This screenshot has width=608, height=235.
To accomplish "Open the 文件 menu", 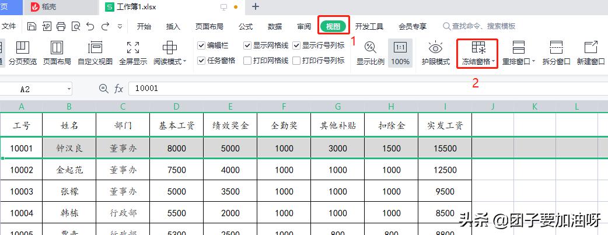I will tap(9, 26).
